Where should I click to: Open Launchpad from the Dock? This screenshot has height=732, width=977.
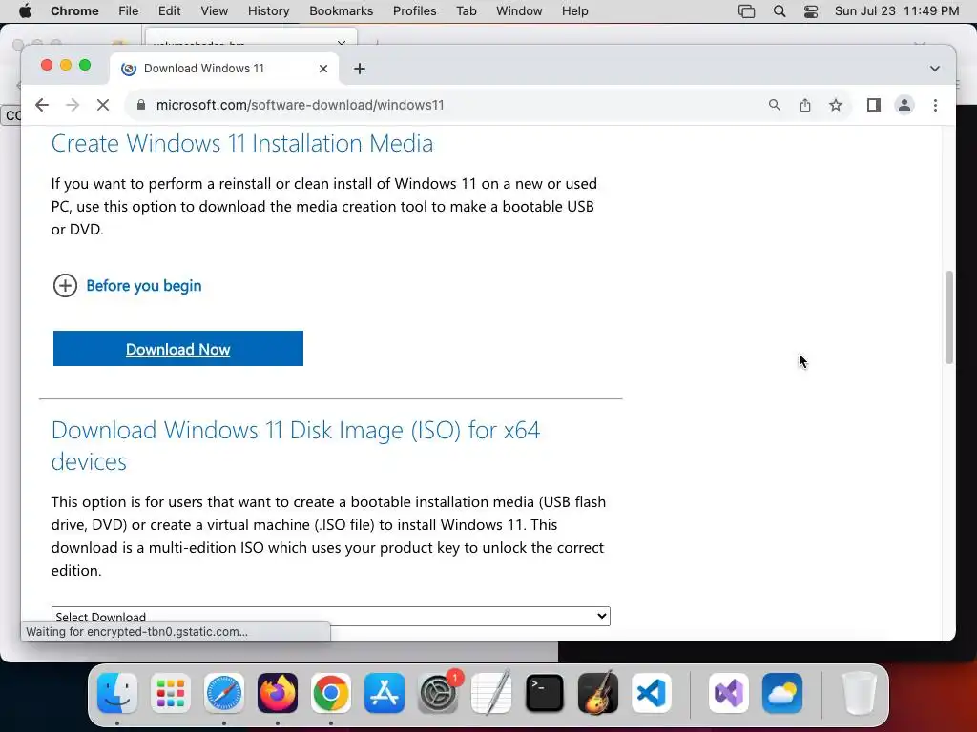pos(171,693)
